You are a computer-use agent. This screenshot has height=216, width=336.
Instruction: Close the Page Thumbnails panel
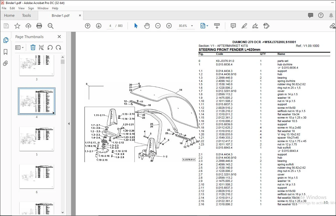point(59,37)
